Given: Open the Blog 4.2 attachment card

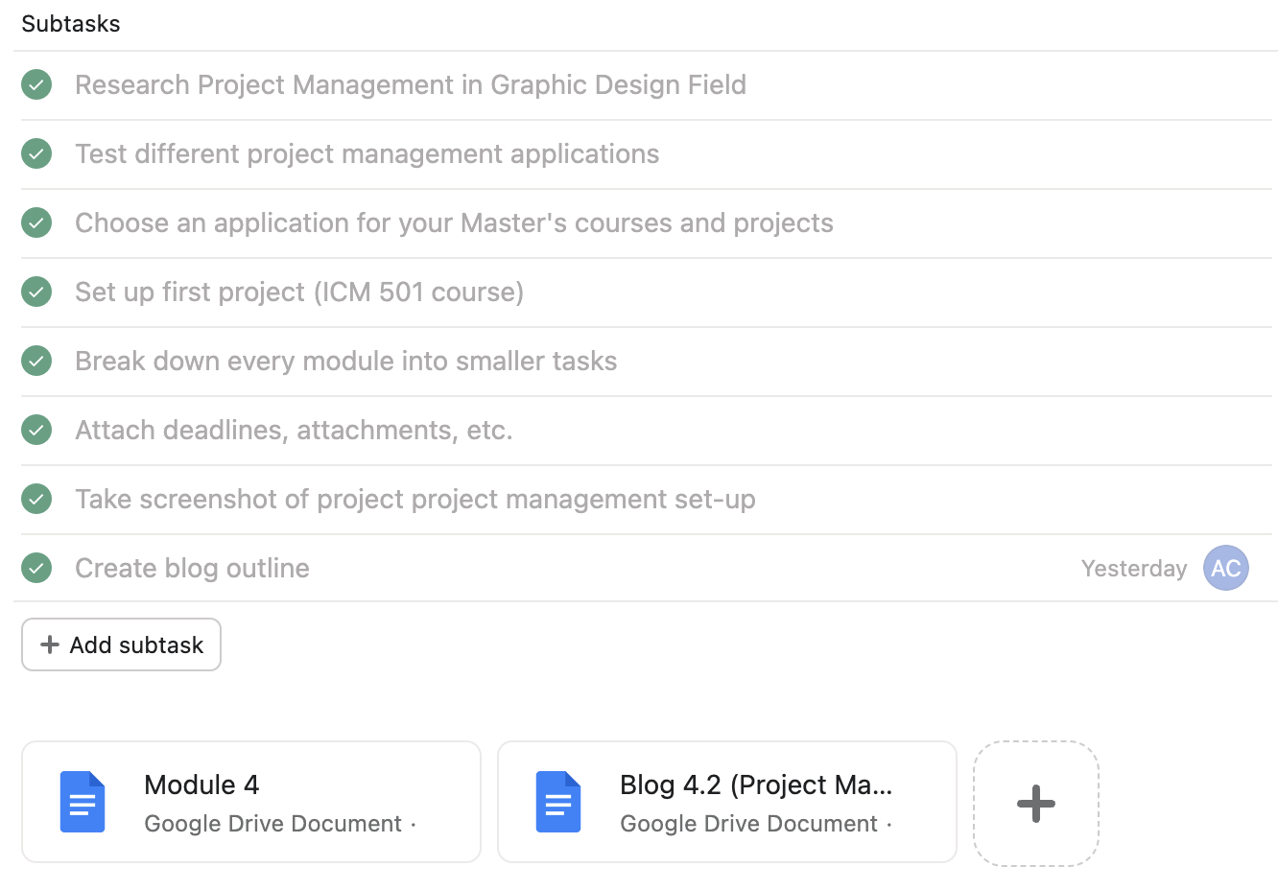Looking at the screenshot, I should click(726, 802).
